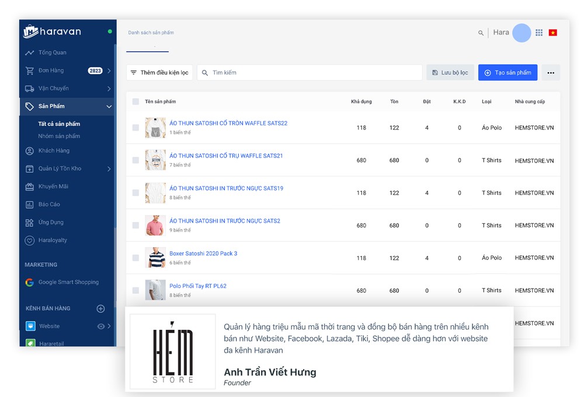Check the SATS22 product checkbox
Image resolution: width=584 pixels, height=397 pixels.
pyautogui.click(x=135, y=128)
